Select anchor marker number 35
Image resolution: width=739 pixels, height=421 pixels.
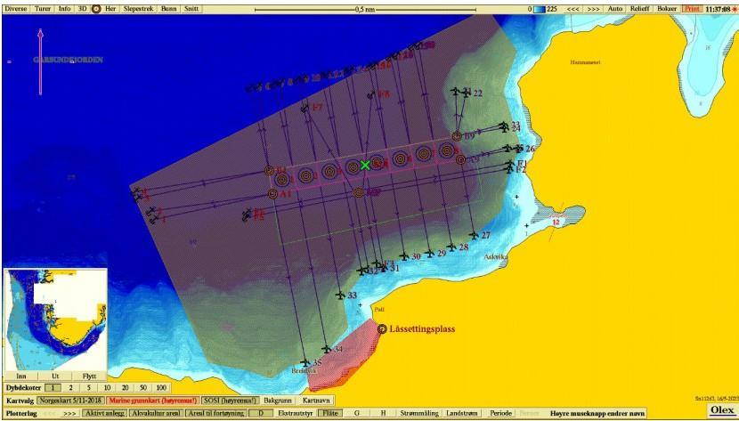point(305,363)
